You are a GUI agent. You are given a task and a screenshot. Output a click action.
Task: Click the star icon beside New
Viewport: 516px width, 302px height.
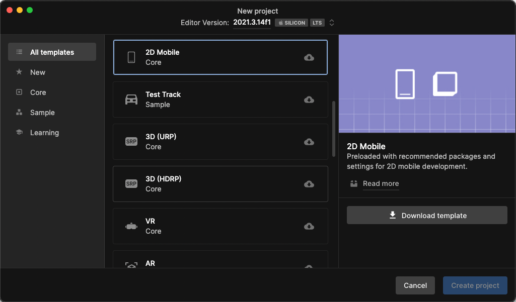tap(19, 72)
